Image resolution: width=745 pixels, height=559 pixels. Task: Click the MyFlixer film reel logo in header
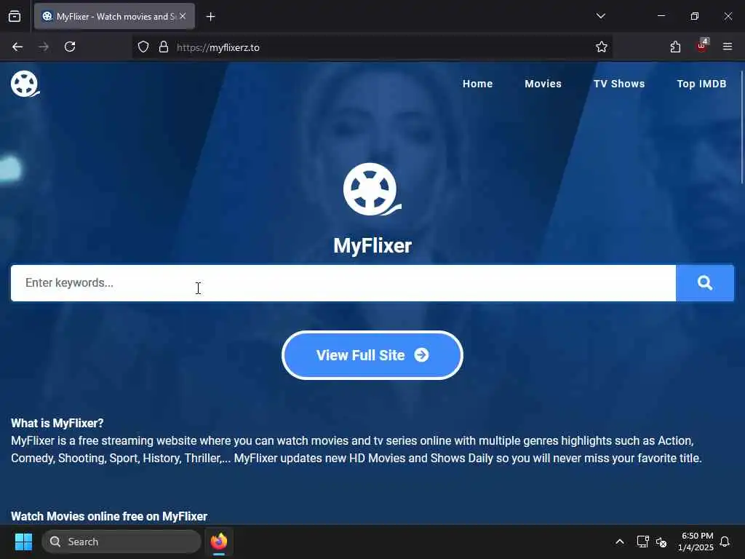(25, 84)
